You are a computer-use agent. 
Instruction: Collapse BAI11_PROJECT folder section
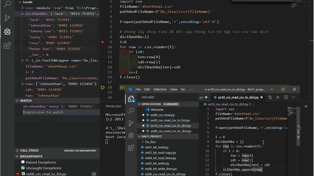[139, 136]
